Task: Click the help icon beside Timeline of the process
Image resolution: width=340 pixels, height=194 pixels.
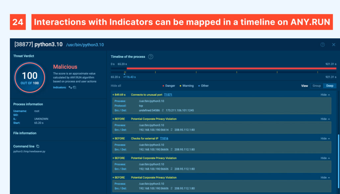Action: 151,57
